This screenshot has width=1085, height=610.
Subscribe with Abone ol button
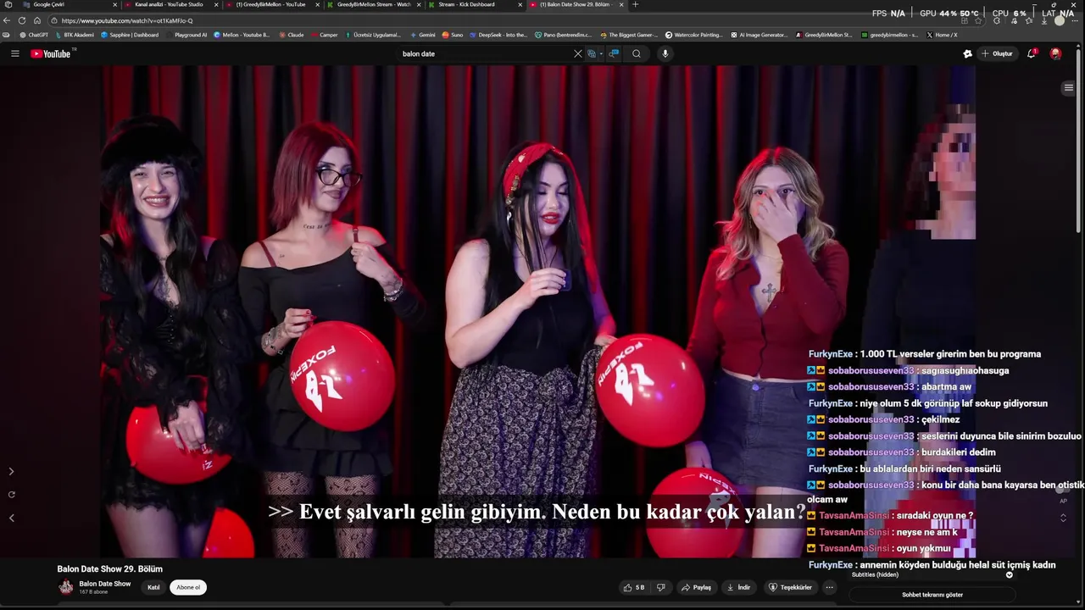pos(188,587)
